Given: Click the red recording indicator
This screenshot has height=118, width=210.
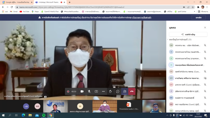Looking at the screenshot, I should point(68,92).
